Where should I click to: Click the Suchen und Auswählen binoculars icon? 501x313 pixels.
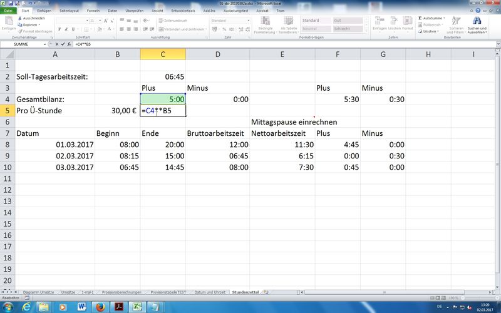coord(477,21)
